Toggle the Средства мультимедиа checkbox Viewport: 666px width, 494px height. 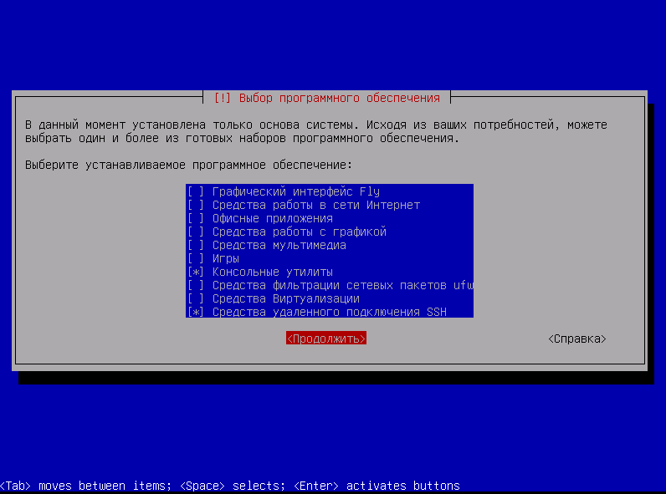tap(196, 246)
